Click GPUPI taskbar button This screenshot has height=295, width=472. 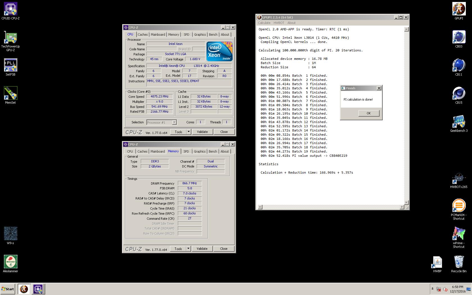coord(24,289)
